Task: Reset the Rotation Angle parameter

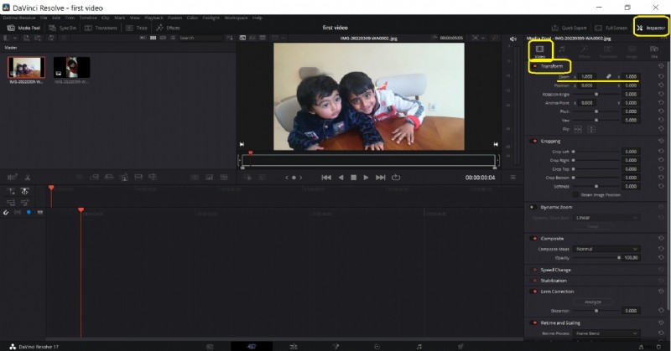Action: (x=661, y=94)
